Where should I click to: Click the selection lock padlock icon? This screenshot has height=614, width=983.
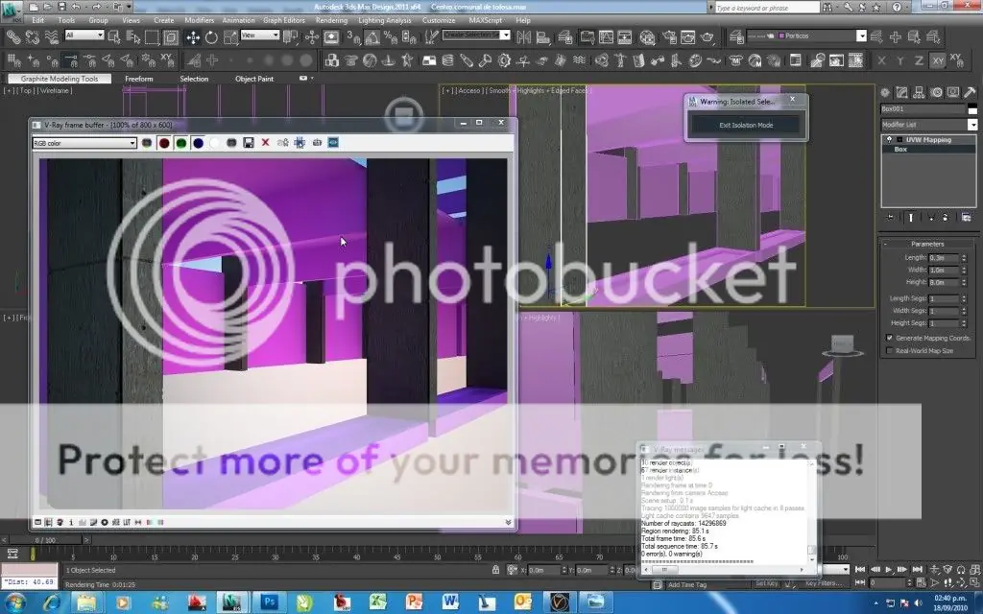pos(496,570)
